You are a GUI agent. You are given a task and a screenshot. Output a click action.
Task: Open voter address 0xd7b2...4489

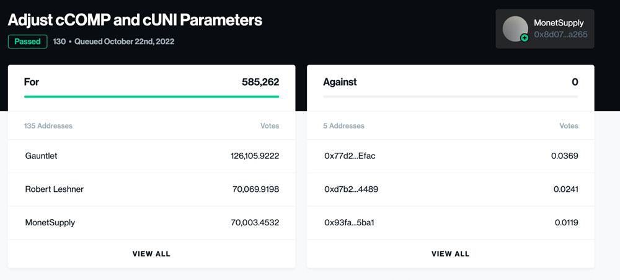click(x=351, y=189)
